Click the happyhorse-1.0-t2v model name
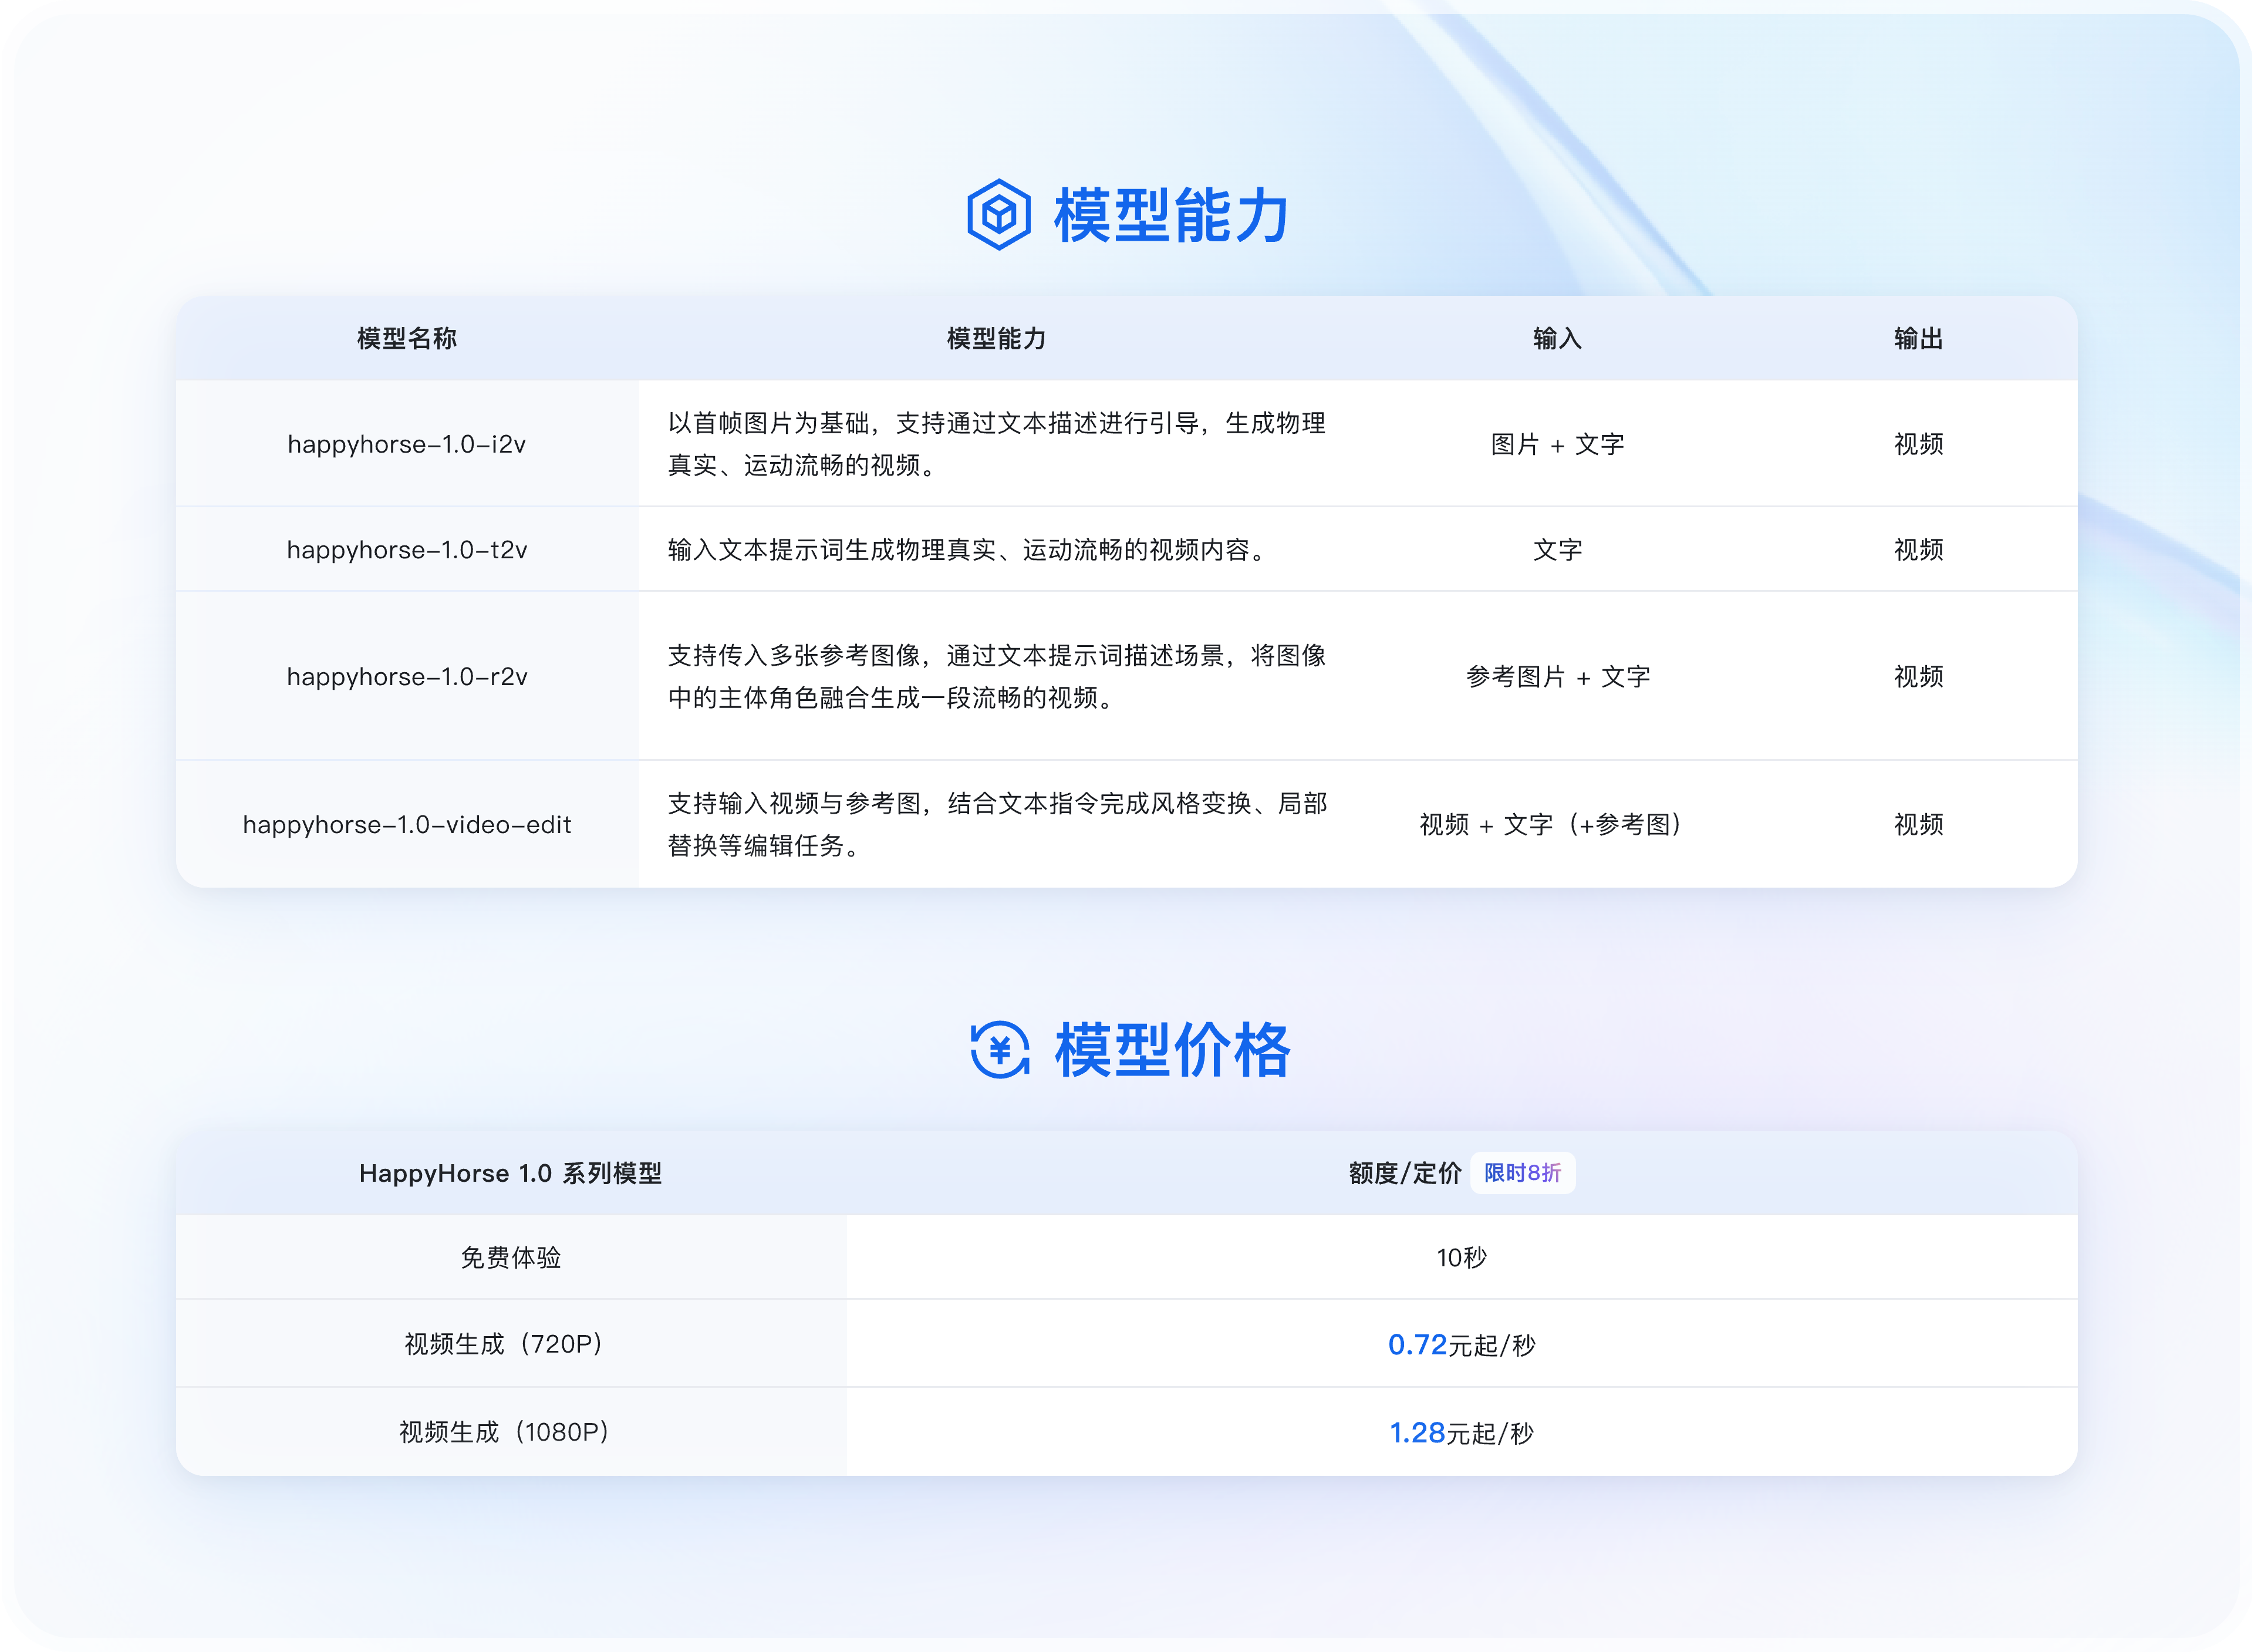This screenshot has height=1652, width=2254. [407, 550]
